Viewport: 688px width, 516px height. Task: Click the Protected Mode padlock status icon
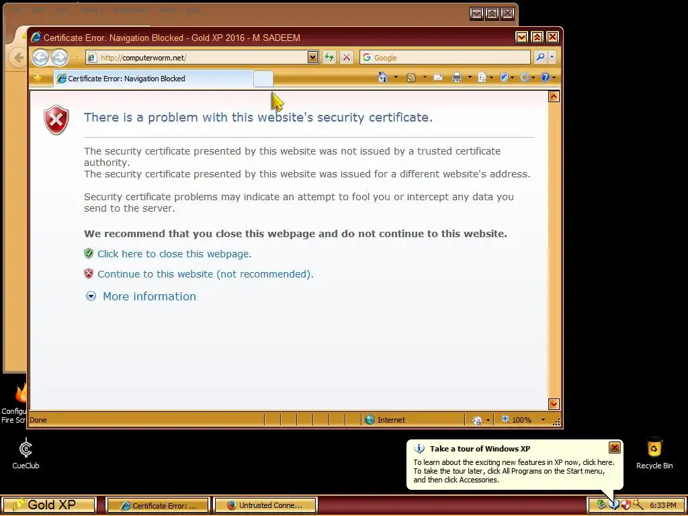click(477, 421)
